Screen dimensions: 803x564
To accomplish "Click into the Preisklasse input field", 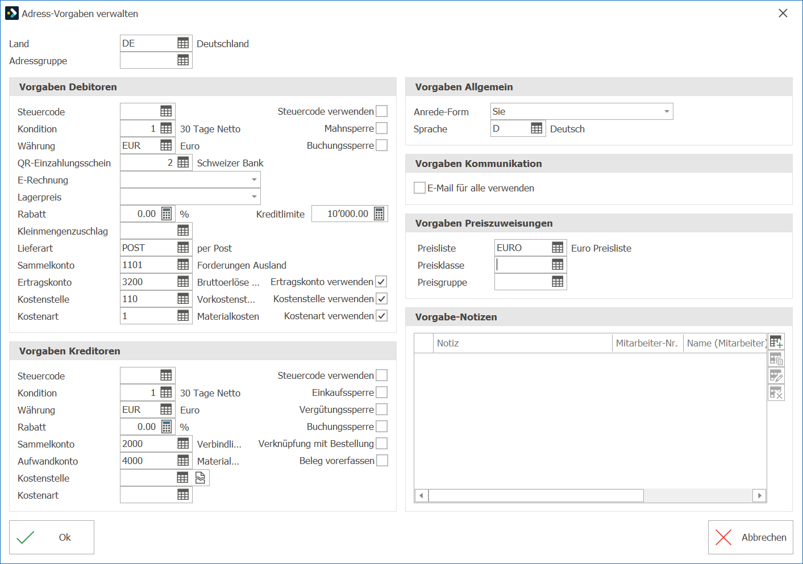I will (522, 265).
